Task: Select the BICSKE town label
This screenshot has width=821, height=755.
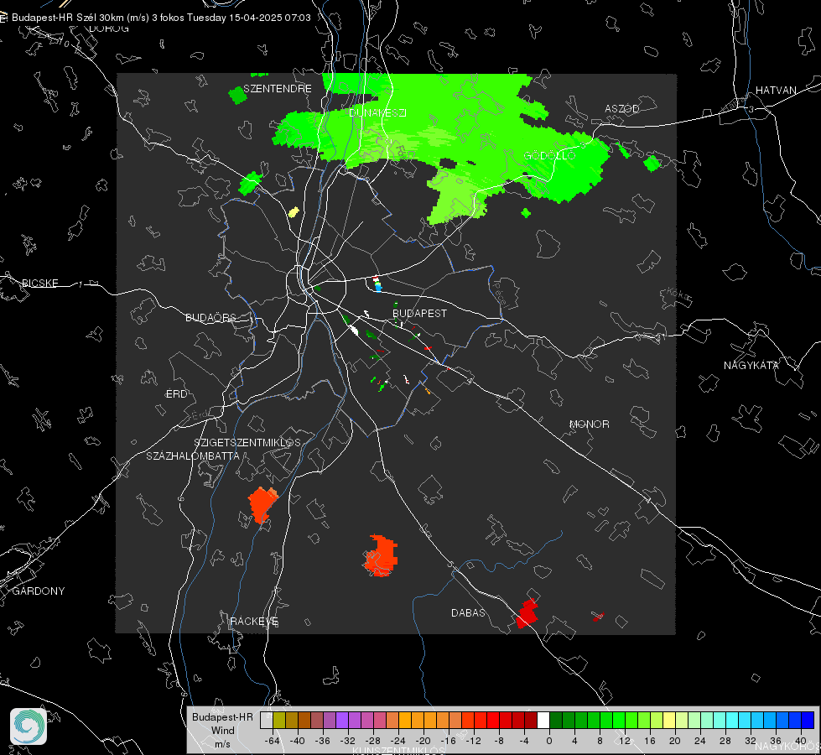Action: click(x=39, y=283)
